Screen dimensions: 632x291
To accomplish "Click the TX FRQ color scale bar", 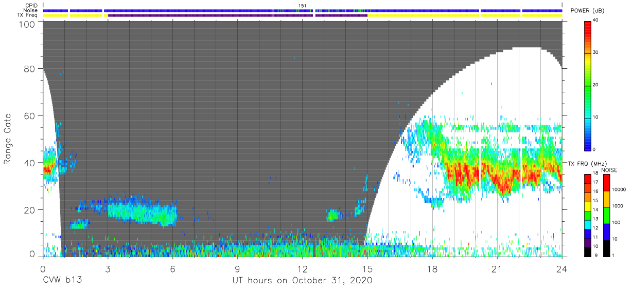I will point(588,215).
